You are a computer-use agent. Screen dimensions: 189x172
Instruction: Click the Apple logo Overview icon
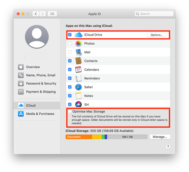point(21,67)
